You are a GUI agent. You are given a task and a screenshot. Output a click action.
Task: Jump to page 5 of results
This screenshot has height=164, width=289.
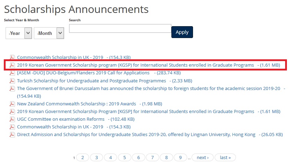(125, 158)
